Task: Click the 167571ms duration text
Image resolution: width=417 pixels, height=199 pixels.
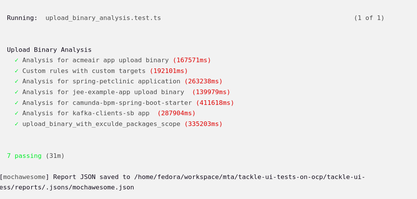Action: [x=192, y=60]
